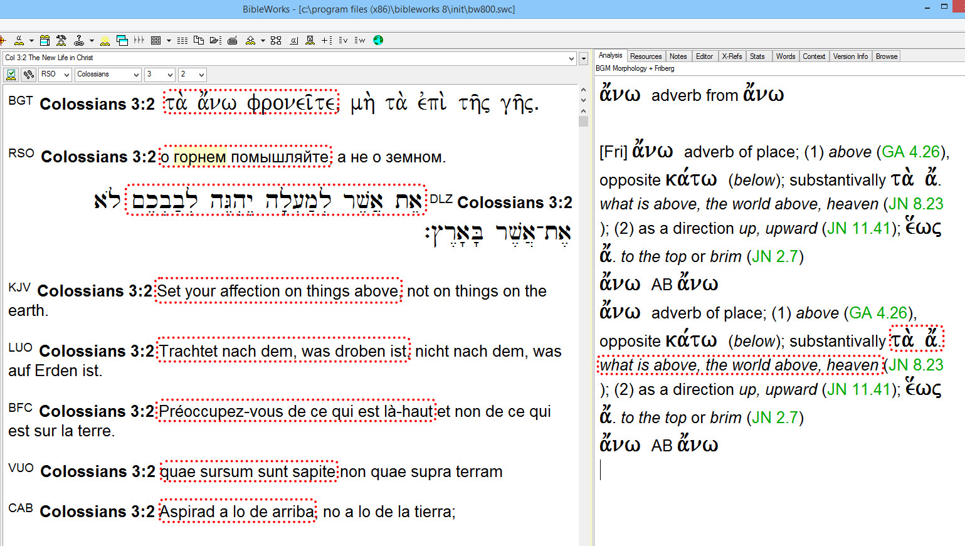965x546 pixels.
Task: Click the list V toolbar icon
Action: click(343, 40)
